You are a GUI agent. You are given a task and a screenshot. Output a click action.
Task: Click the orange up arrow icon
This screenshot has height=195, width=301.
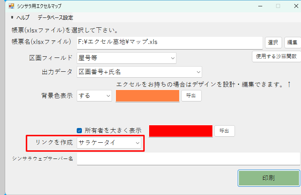coord(289,84)
